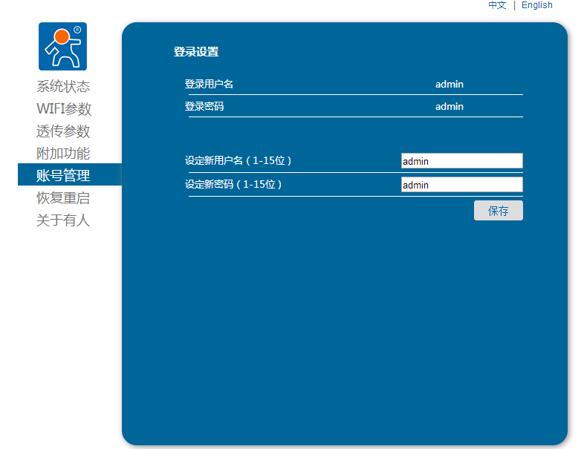
Task: Navigate to 恢复重启 page
Action: (x=63, y=198)
